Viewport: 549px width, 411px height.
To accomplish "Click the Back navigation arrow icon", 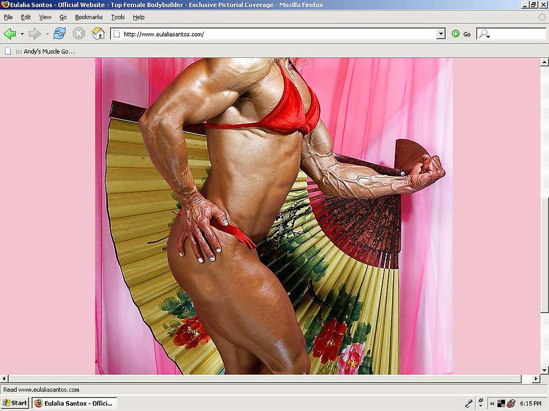I will [x=9, y=33].
